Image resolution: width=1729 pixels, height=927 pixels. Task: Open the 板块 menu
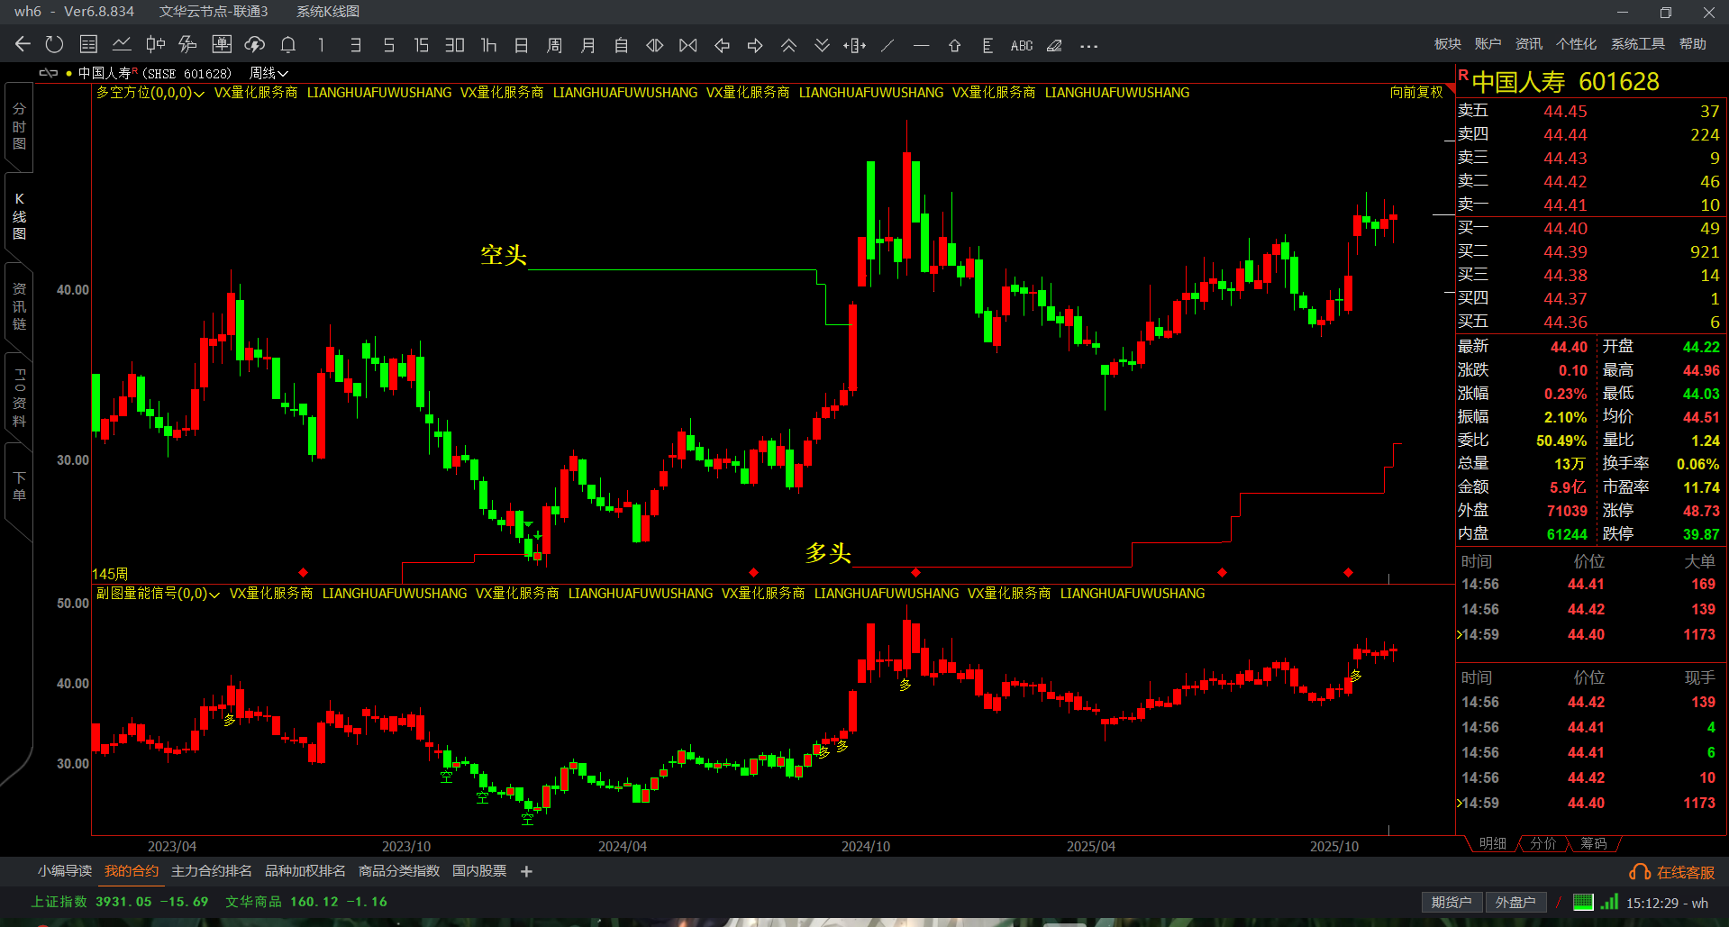click(1448, 44)
